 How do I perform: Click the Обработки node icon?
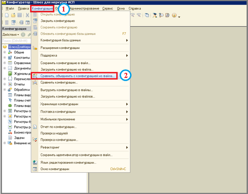coord(10,90)
